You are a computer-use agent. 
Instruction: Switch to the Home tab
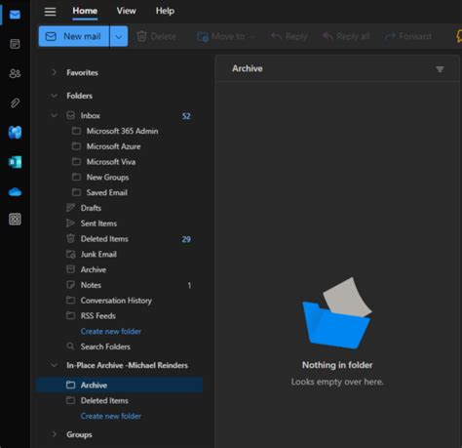(x=85, y=11)
